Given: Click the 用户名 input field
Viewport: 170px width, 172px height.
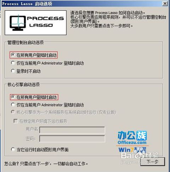Looking at the screenshot, I should pyautogui.click(x=72, y=130).
